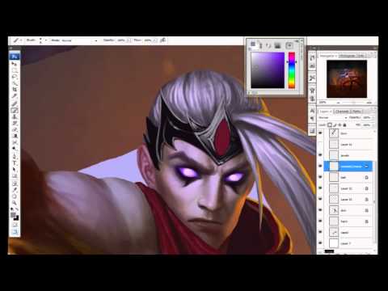Click the lock position icon
This screenshot has height=291, width=388.
[339, 124]
